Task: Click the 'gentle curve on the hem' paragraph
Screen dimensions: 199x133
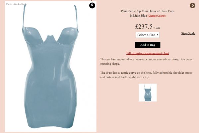Action: [x=146, y=75]
